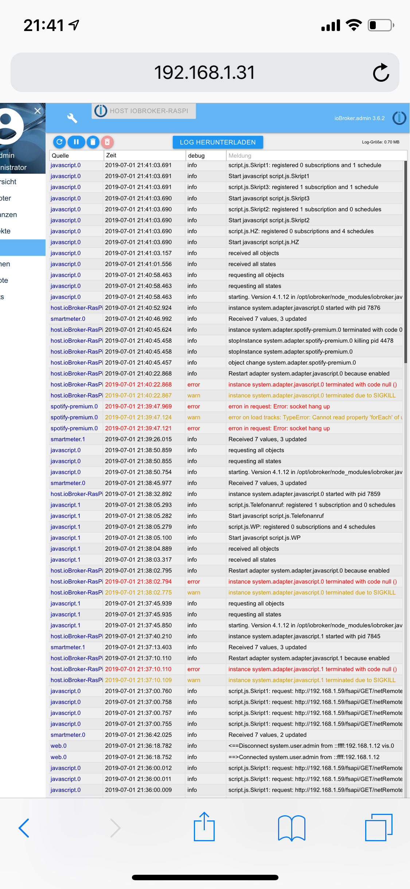Open the sidebar item ending in 'nen'
This screenshot has width=410, height=889.
click(23, 264)
